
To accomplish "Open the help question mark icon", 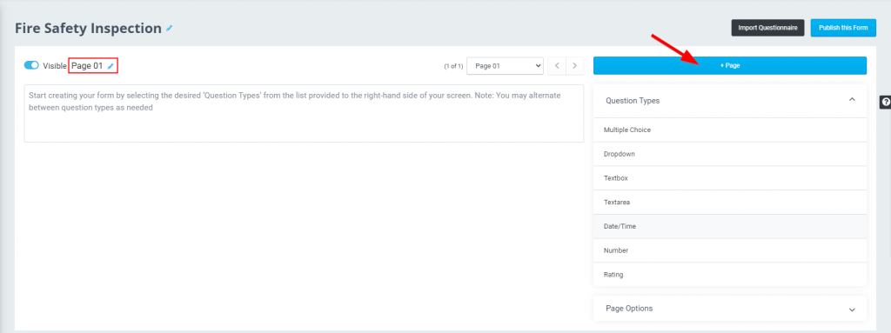I will [x=885, y=103].
